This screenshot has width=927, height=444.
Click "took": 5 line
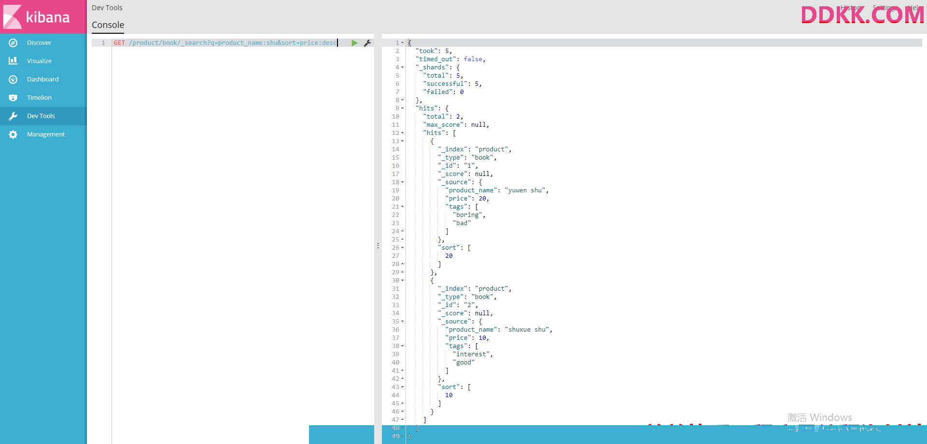click(x=434, y=51)
